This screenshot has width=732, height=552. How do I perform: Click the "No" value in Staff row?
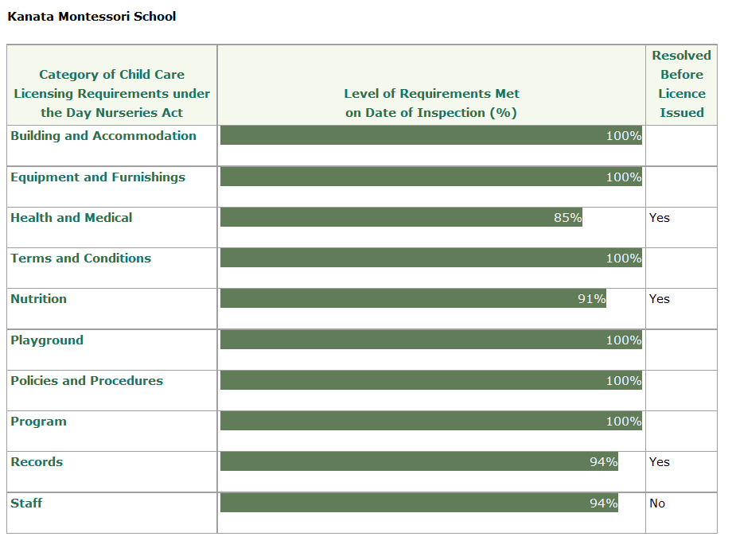tap(657, 503)
